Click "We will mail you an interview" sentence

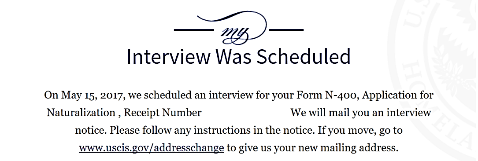tap(361, 113)
